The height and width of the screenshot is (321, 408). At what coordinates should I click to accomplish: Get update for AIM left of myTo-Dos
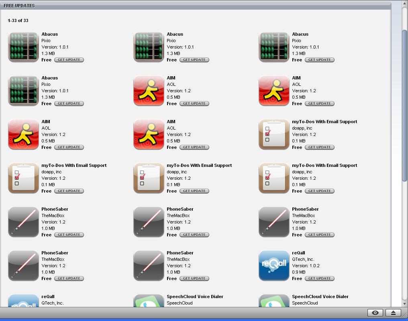point(194,147)
